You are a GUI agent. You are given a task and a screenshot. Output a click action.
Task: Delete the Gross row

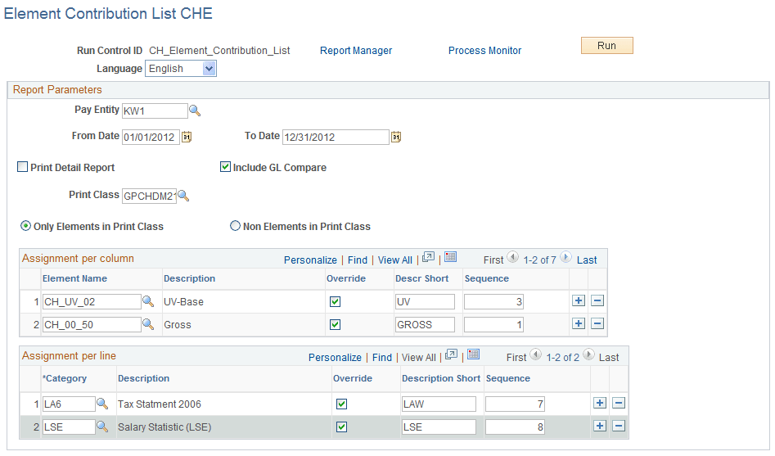point(597,324)
